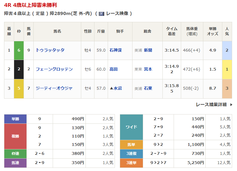Select the ワイド payout label
The height and width of the screenshot is (171, 237).
pos(131,127)
